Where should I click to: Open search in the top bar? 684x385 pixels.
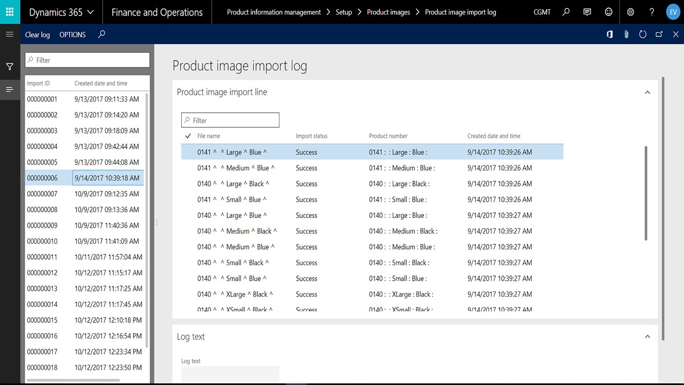coord(566,12)
